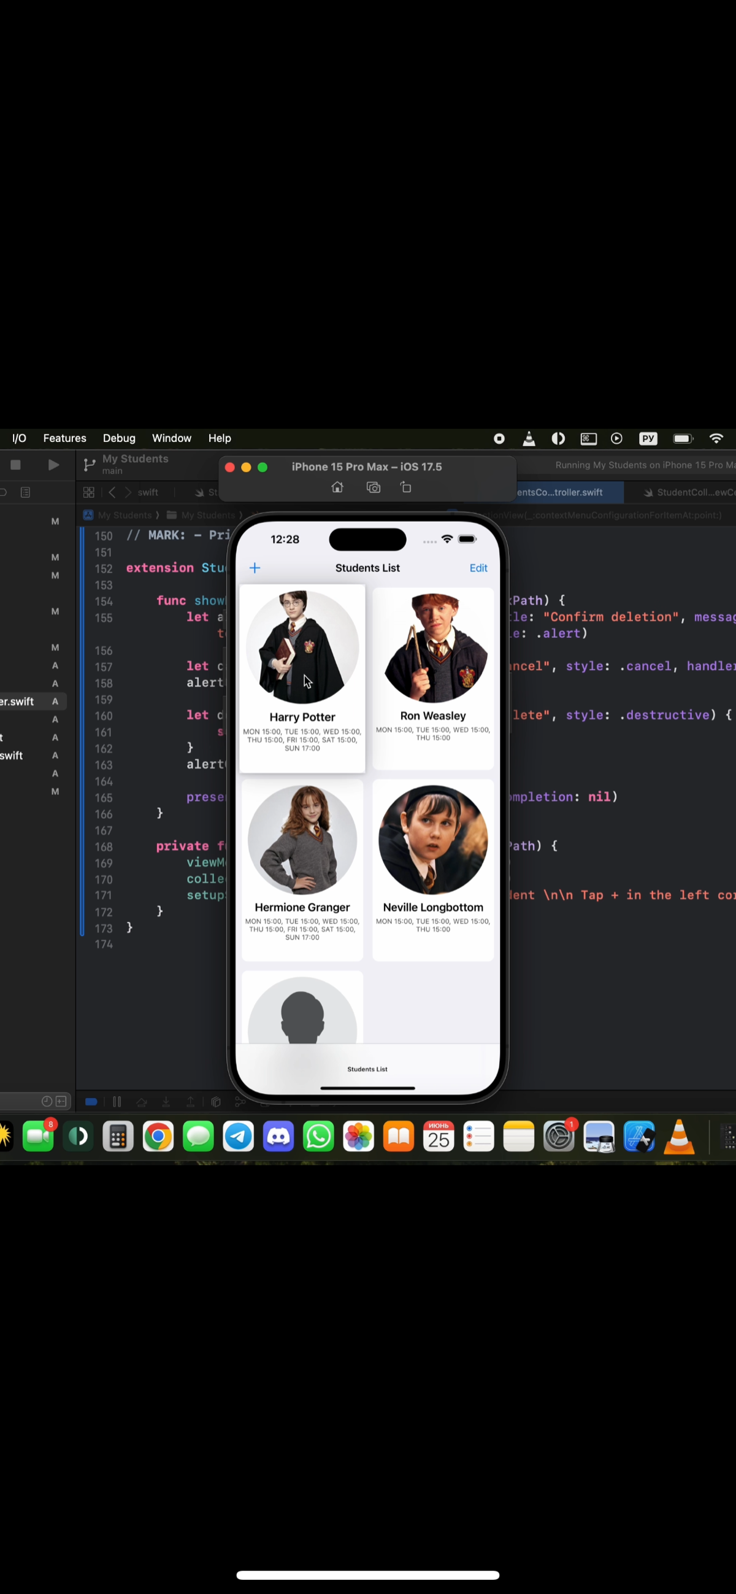Stop the running app in Xcode
Image resolution: width=736 pixels, height=1594 pixels.
coord(16,464)
